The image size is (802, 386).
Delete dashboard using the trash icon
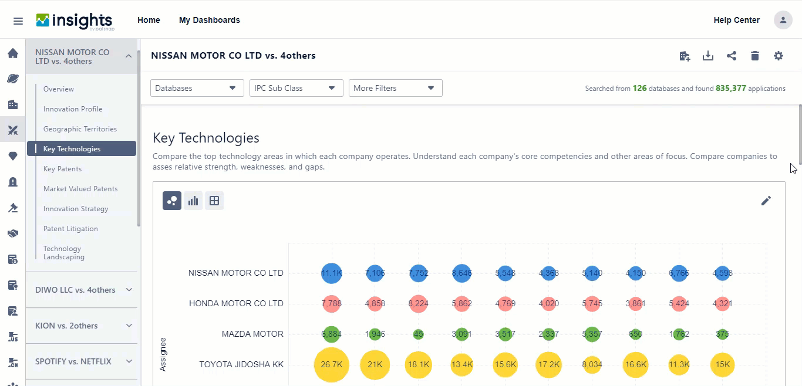(x=755, y=56)
